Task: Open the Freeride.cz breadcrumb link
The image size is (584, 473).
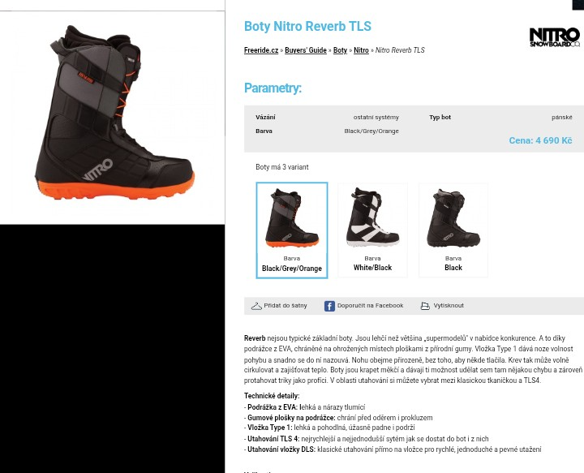Action: pyautogui.click(x=261, y=50)
